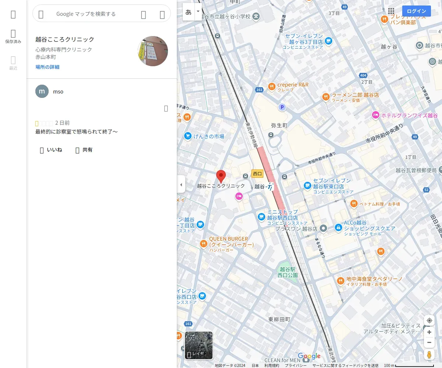Click the ブレッドハウス パン倶楽部 marker
This screenshot has width=442, height=368.
385,19
